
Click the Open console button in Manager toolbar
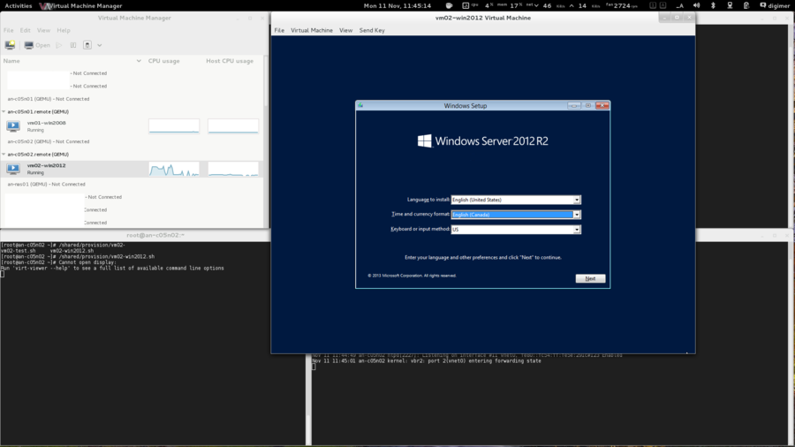(x=37, y=45)
